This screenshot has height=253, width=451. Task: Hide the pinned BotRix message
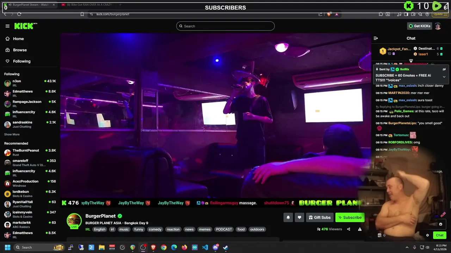[444, 70]
